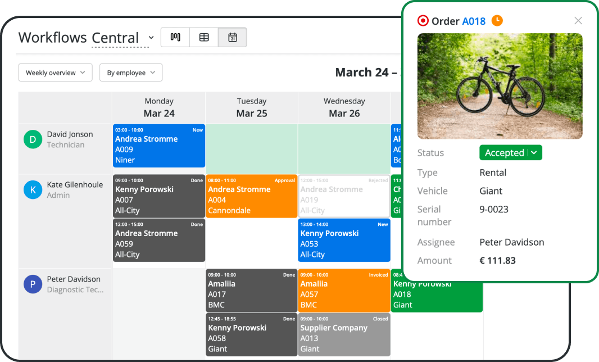This screenshot has width=599, height=362.
Task: Select the Monday Mar 24 column header
Action: click(x=159, y=107)
